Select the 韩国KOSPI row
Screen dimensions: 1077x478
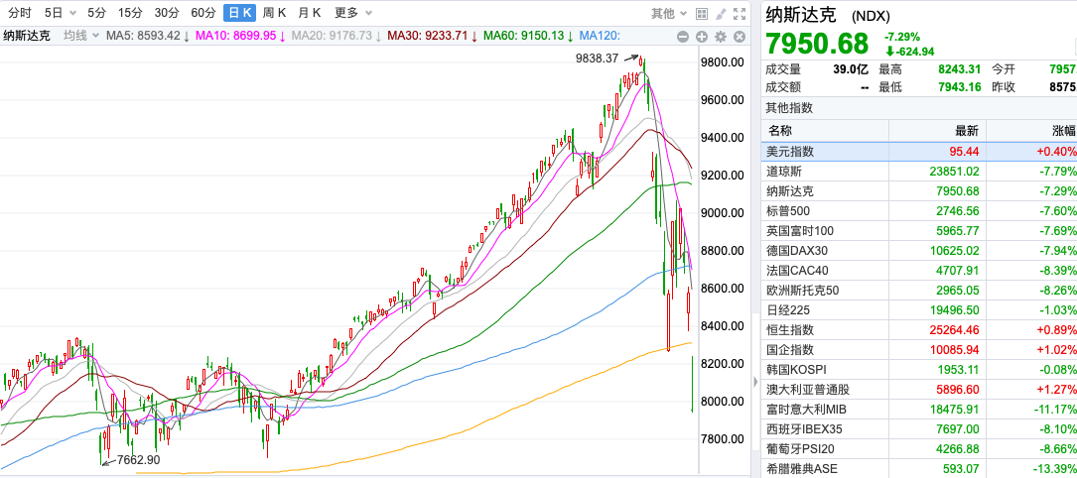[x=920, y=370]
